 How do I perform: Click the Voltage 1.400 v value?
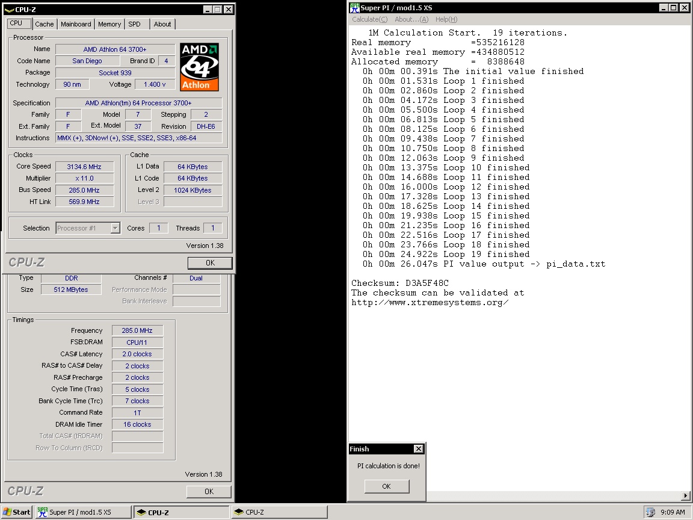point(155,84)
